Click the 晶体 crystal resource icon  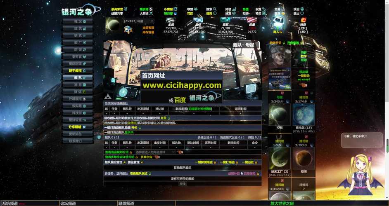tap(198, 20)
